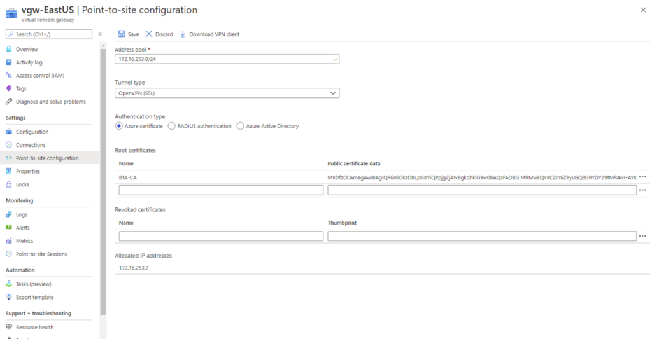The width and height of the screenshot is (652, 339).
Task: Click the sidebar Search field
Action: tap(49, 34)
